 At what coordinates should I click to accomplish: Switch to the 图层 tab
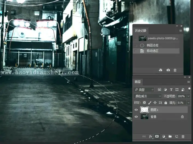138,82
